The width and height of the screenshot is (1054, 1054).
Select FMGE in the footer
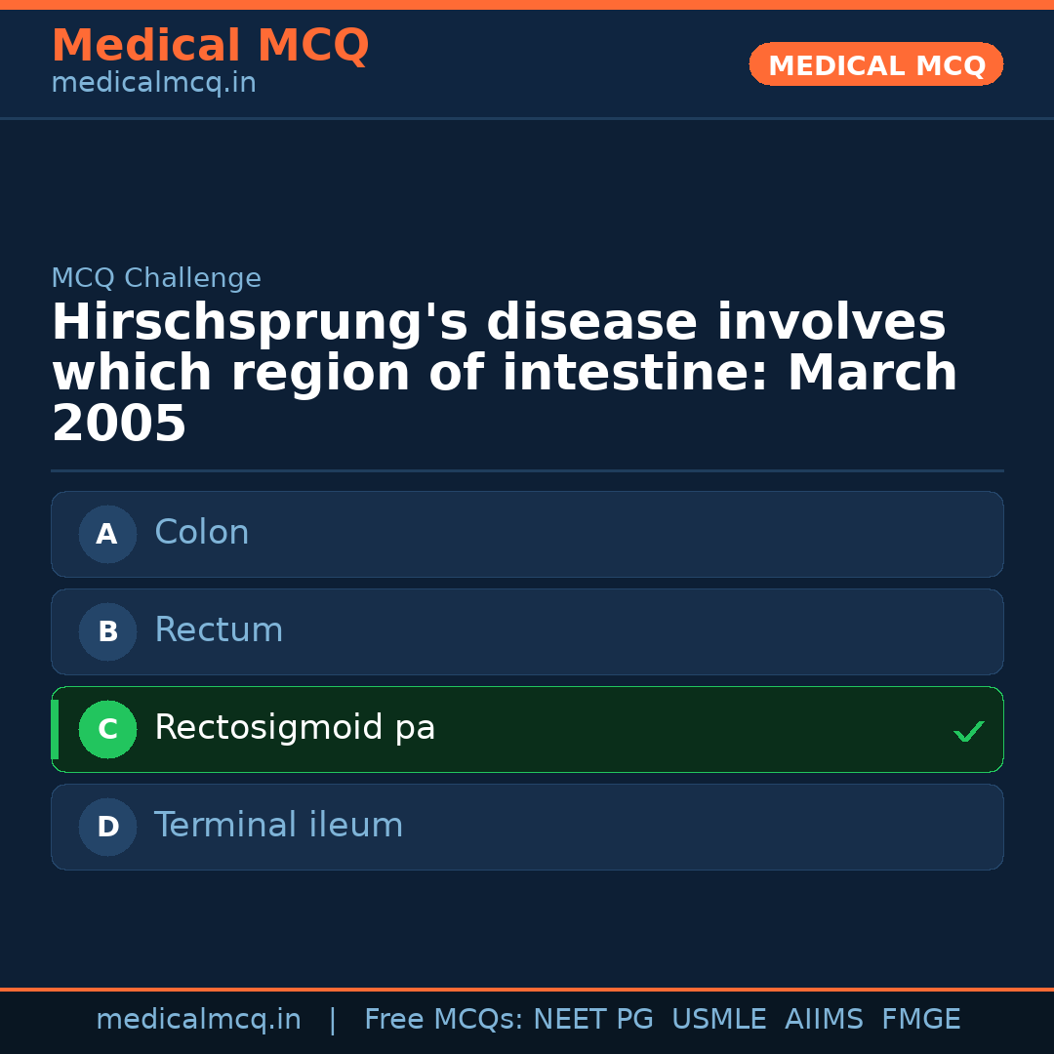click(921, 1020)
